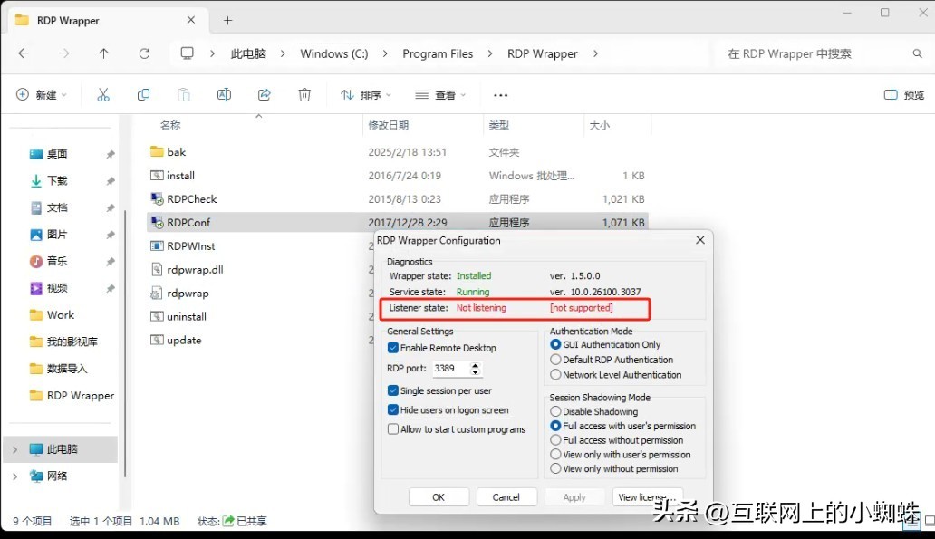This screenshot has height=539, width=935.
Task: Refresh the current folder view
Action: pyautogui.click(x=144, y=53)
